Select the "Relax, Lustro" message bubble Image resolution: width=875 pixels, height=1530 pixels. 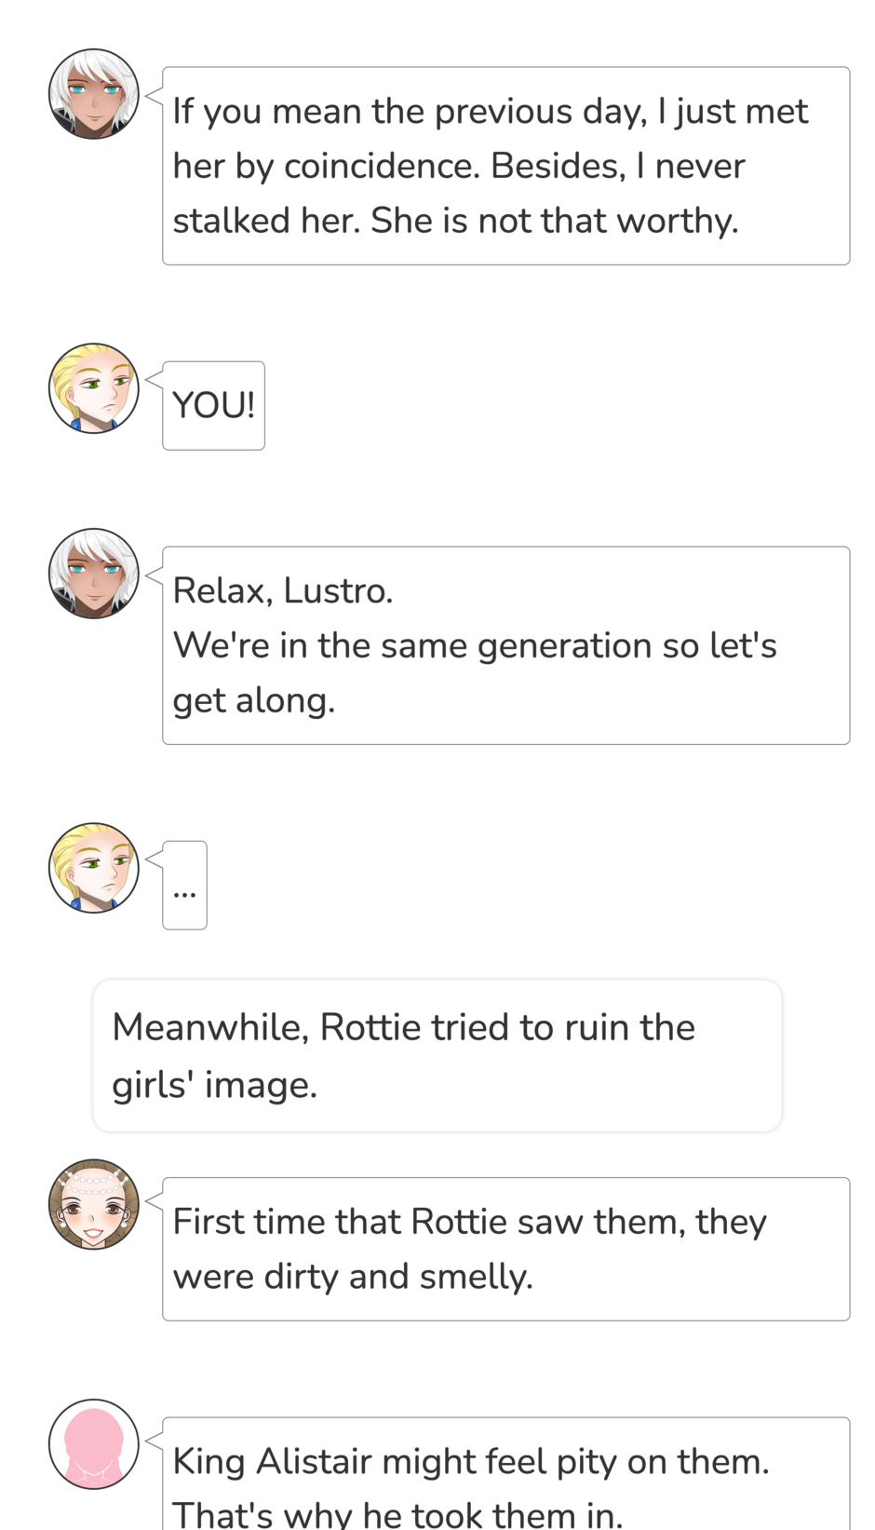click(505, 645)
